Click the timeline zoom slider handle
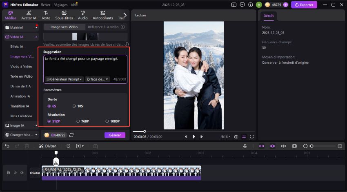The width and height of the screenshot is (347, 192). [311, 146]
